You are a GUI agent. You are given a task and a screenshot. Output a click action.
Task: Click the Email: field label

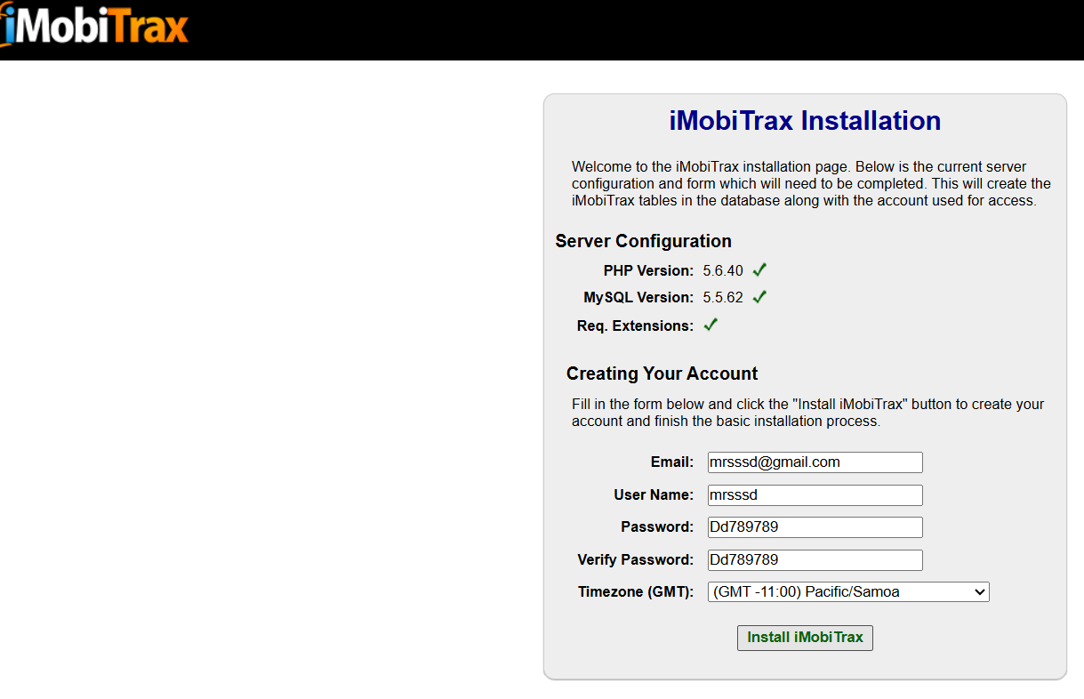click(x=671, y=462)
